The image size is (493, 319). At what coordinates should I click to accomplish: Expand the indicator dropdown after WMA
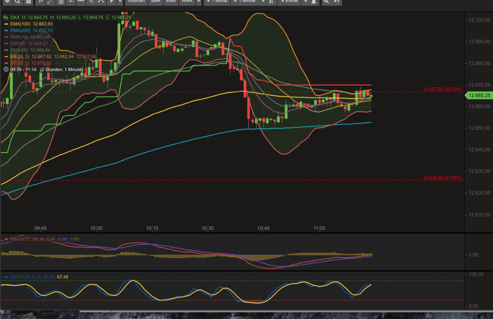pos(199,1)
